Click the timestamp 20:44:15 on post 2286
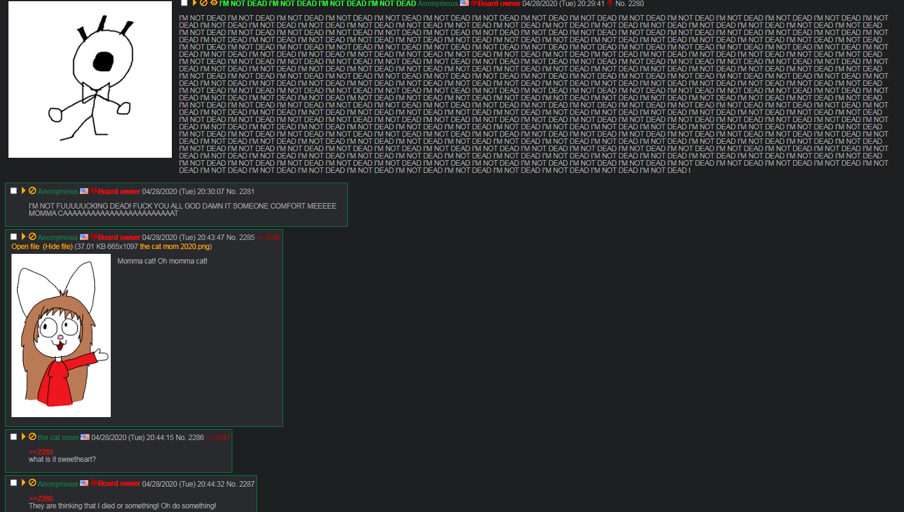 click(160, 438)
